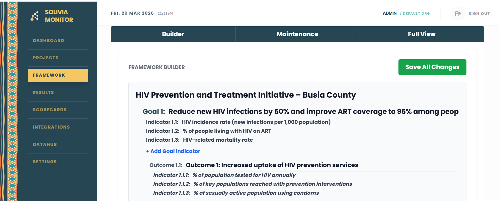This screenshot has width=499, height=201.
Task: Edit the Goal 1 title text
Action: (314, 112)
